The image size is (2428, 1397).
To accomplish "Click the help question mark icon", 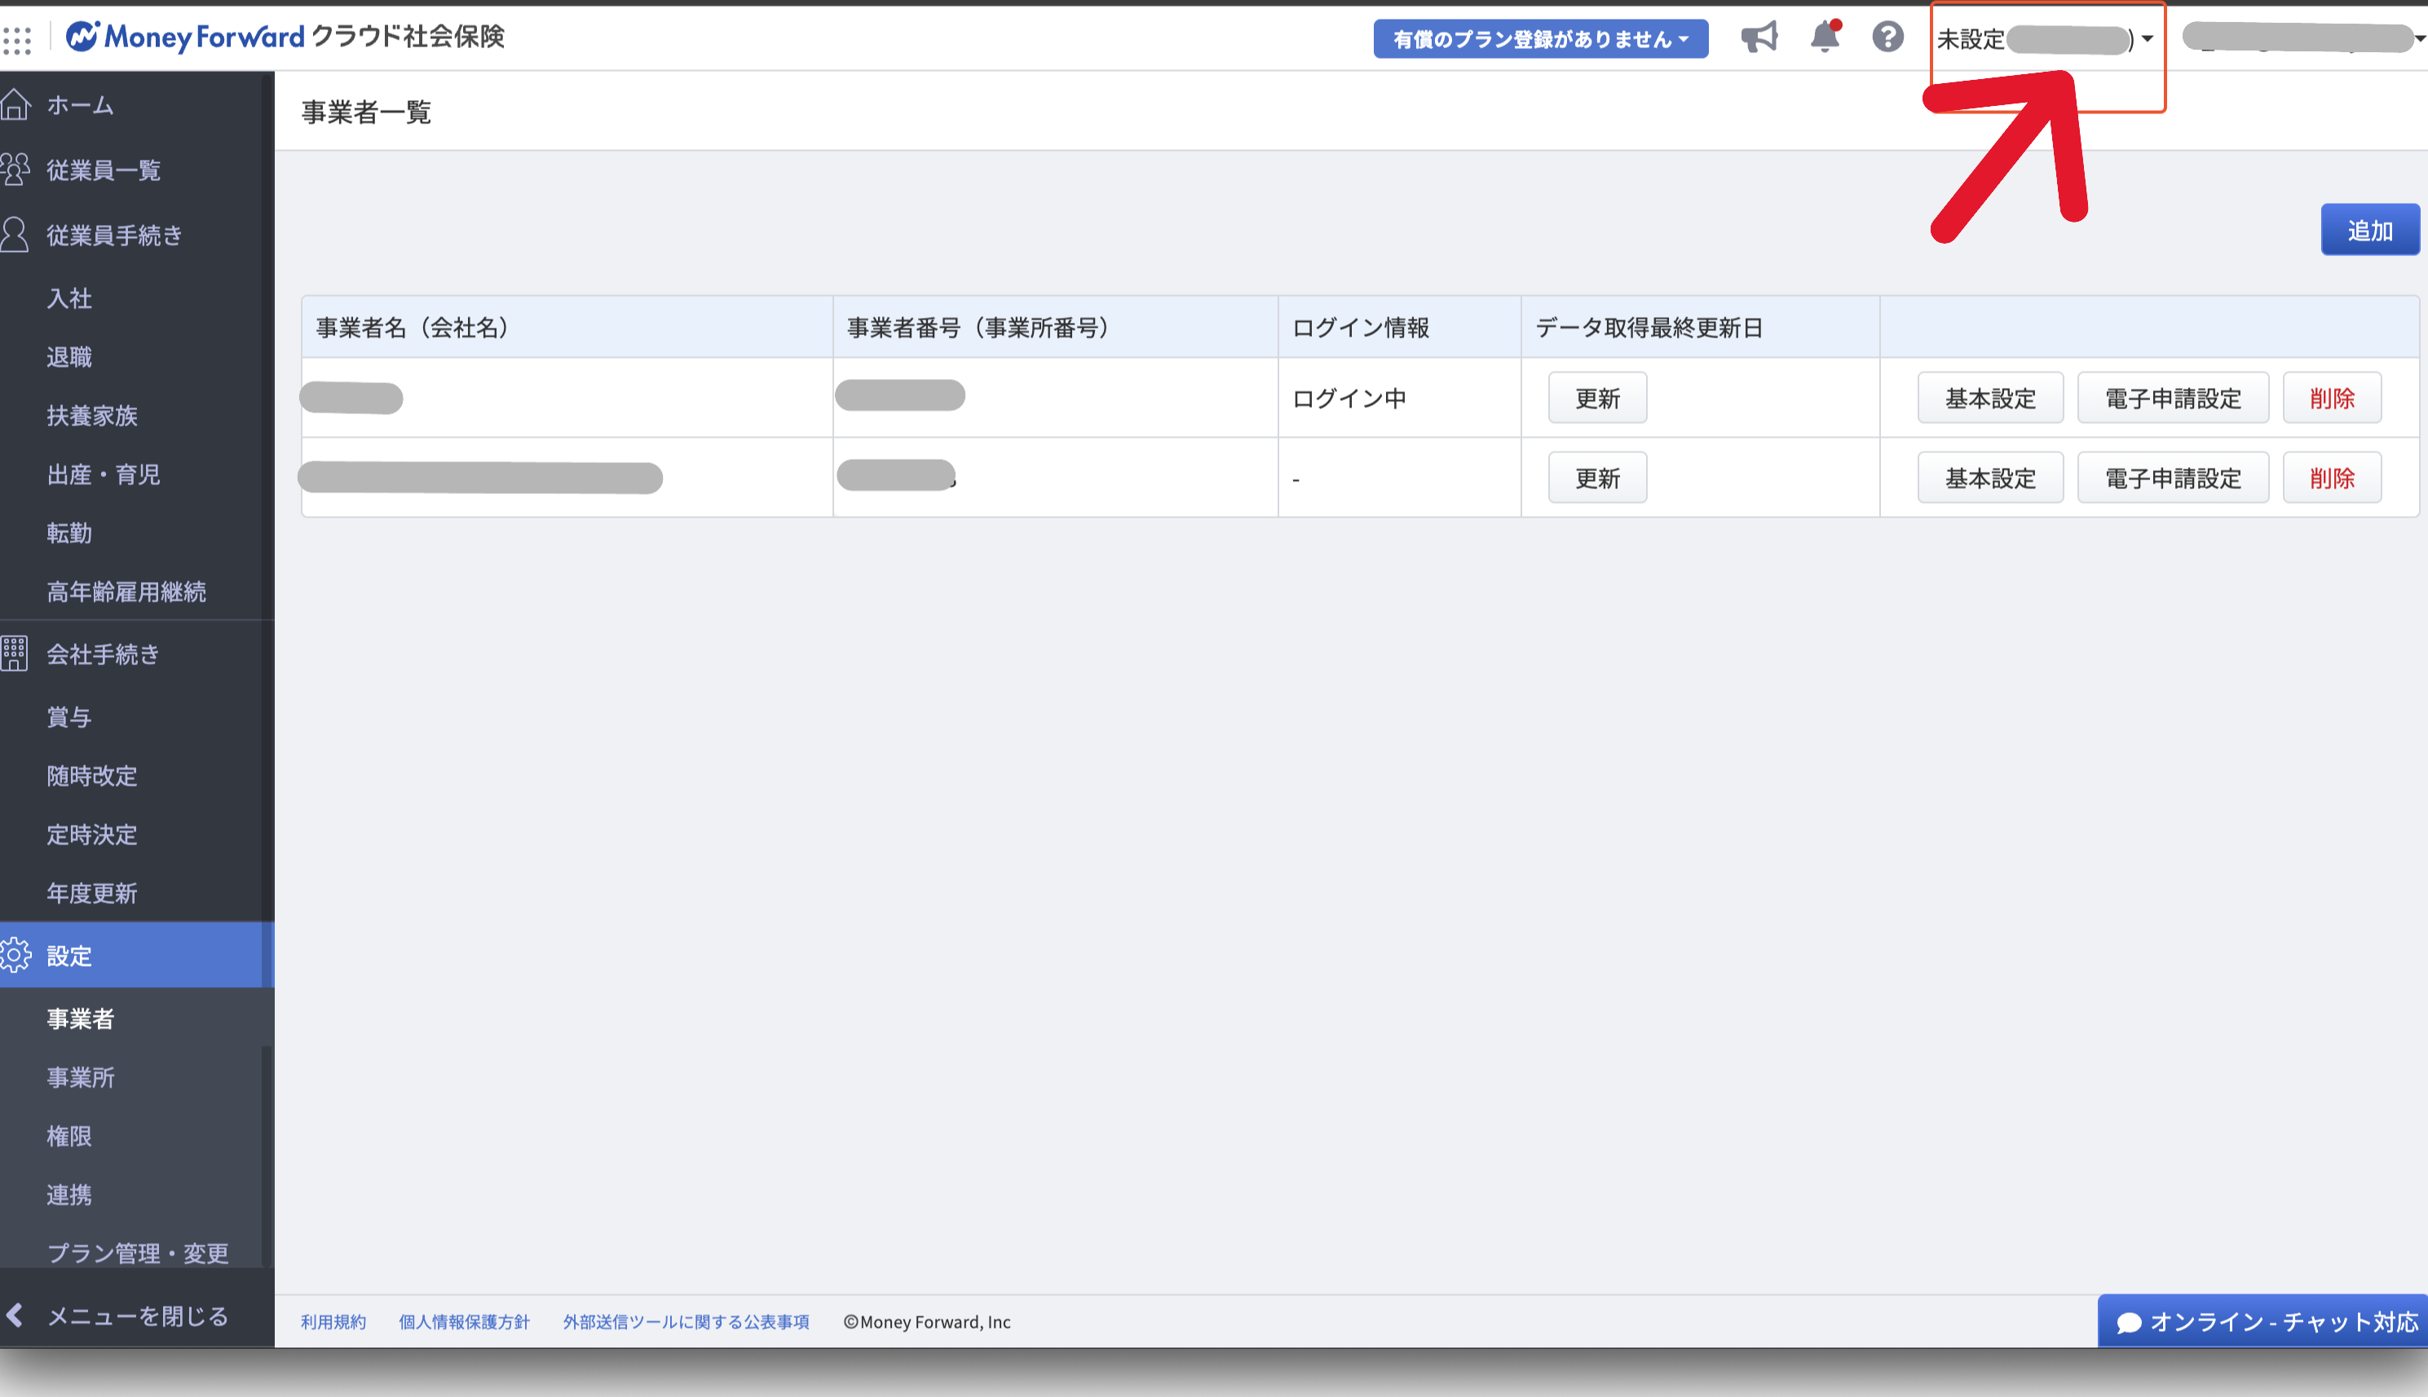I will 1887,38.
